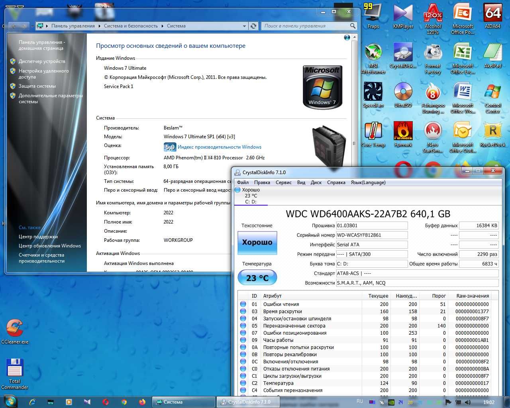Click the help icon in System window

click(347, 37)
